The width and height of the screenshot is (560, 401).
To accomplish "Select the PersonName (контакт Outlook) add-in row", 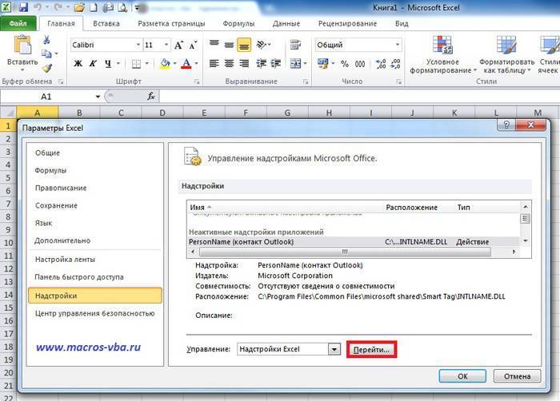I will [x=241, y=241].
